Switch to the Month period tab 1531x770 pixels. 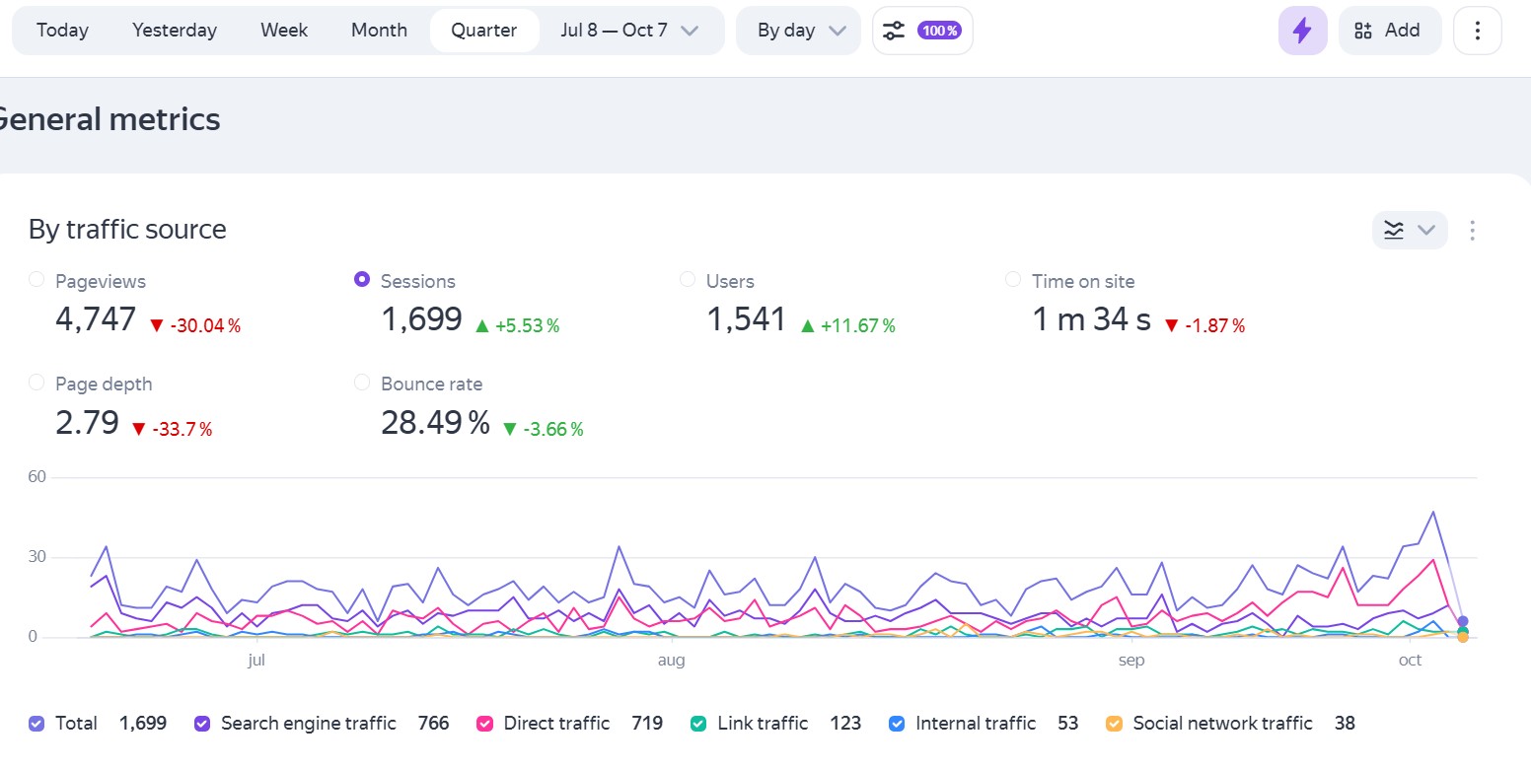[379, 31]
